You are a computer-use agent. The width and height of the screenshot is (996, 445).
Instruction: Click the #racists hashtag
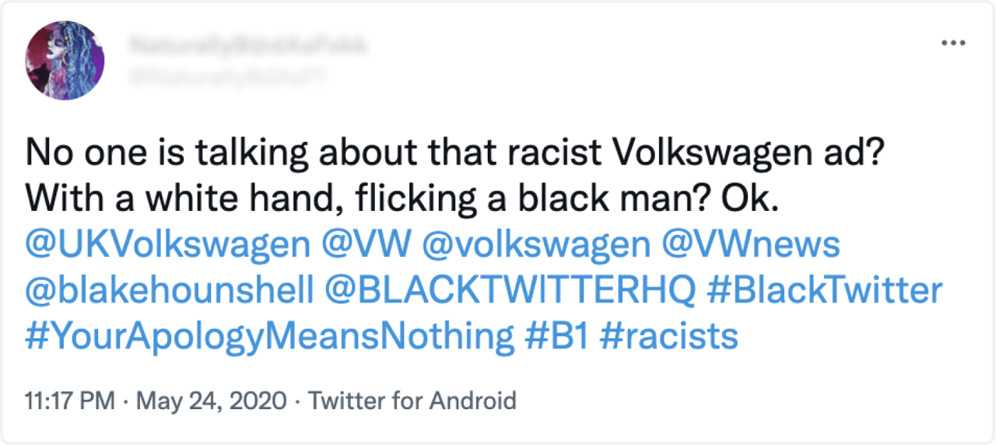pos(671,337)
